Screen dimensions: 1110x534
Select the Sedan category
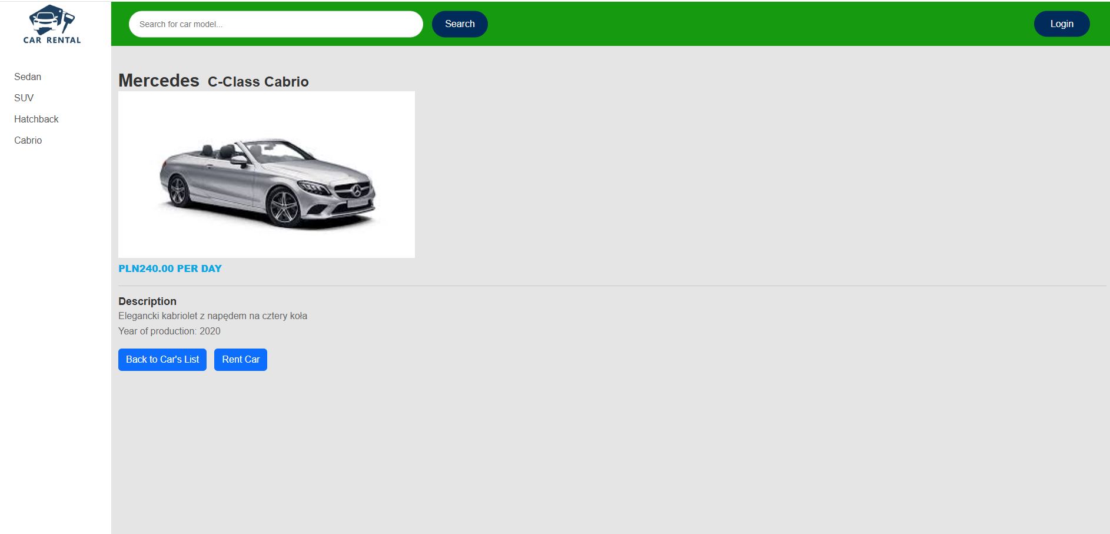(x=28, y=77)
